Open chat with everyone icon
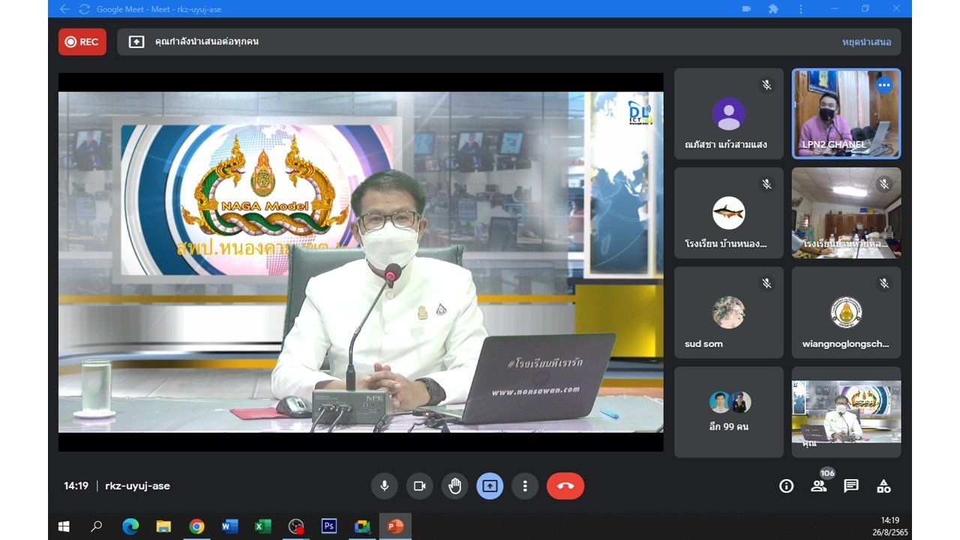The height and width of the screenshot is (540, 960). 851,486
